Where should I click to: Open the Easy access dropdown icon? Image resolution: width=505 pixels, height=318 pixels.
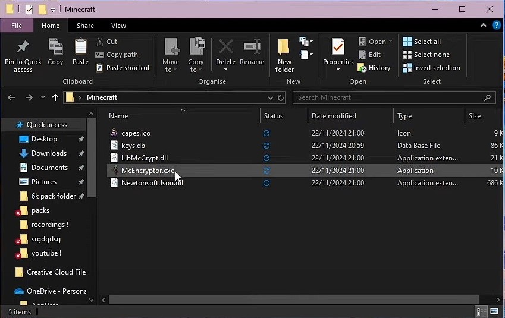coord(306,55)
